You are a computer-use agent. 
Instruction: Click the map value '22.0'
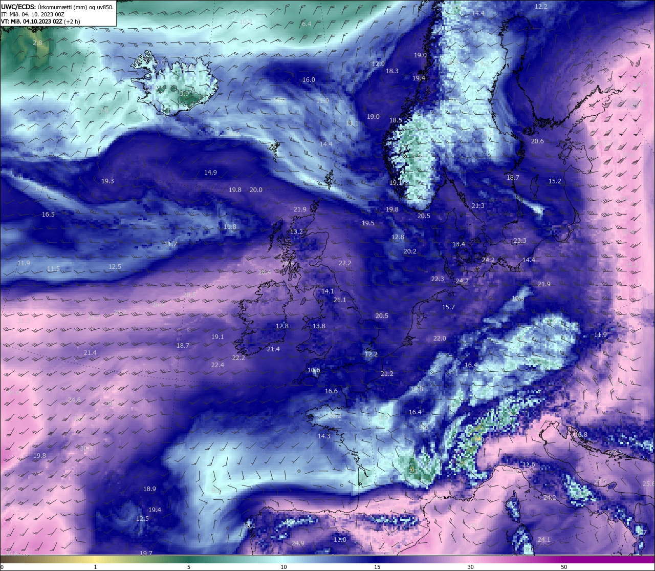(x=440, y=339)
